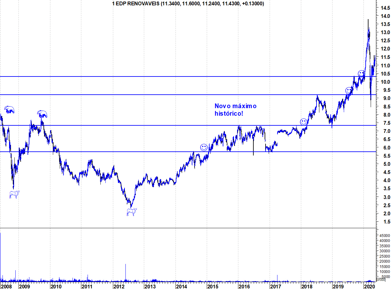The image size is (391, 289).
Task: Click the 2014 year label on the time axis
Action: click(x=181, y=286)
